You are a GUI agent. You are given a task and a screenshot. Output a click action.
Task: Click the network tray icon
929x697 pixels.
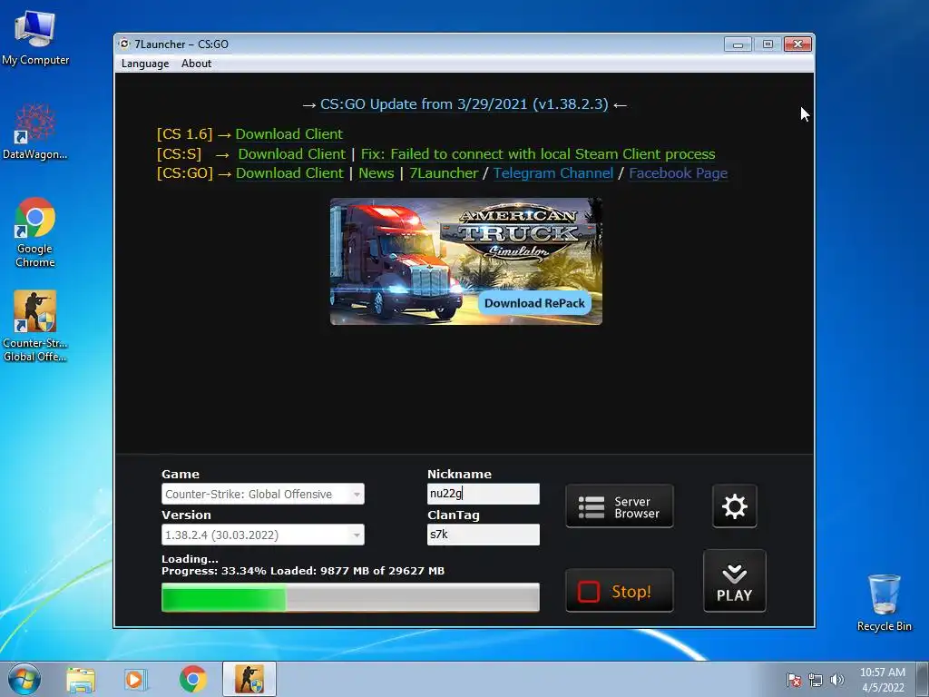(x=816, y=680)
